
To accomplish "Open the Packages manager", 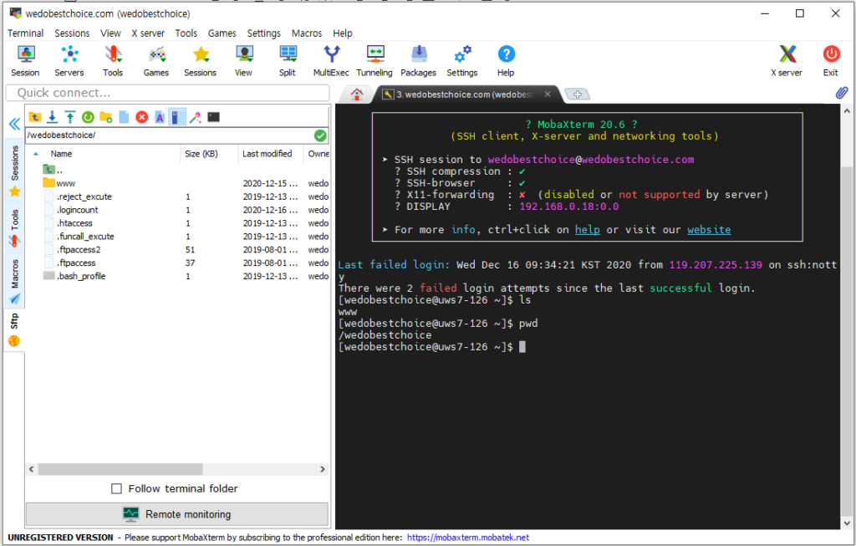I will tap(418, 61).
